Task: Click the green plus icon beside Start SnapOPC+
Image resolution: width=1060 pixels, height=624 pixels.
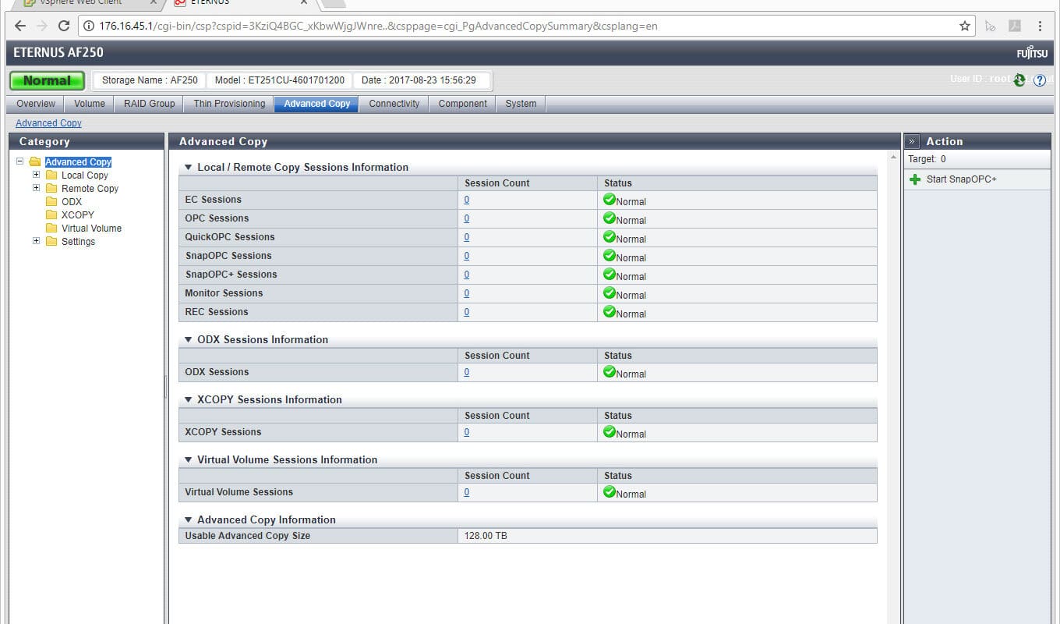Action: click(x=915, y=179)
